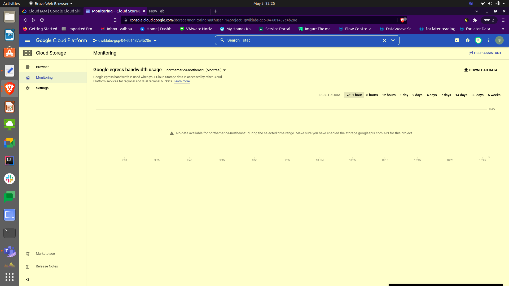509x286 pixels.
Task: Open the Help menu icon
Action: click(467, 40)
